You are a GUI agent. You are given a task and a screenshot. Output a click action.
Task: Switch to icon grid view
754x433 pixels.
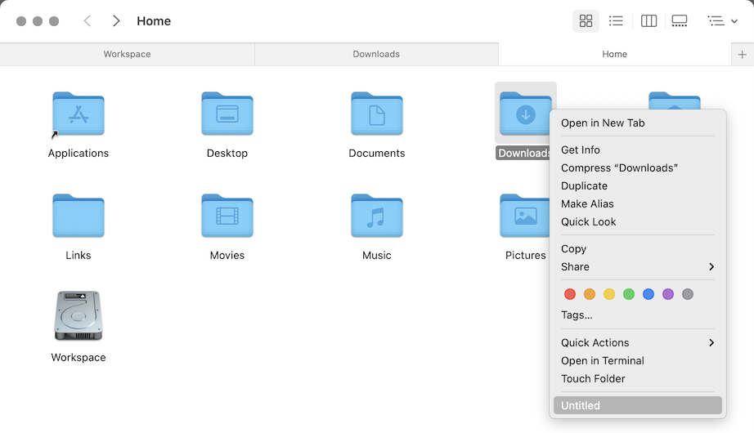pos(586,21)
